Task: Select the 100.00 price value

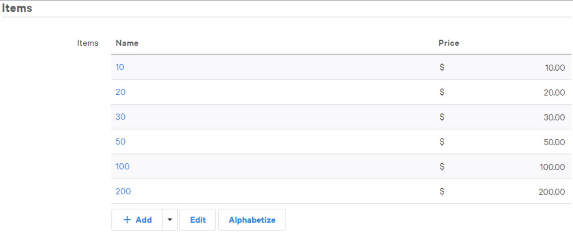Action: pos(552,167)
